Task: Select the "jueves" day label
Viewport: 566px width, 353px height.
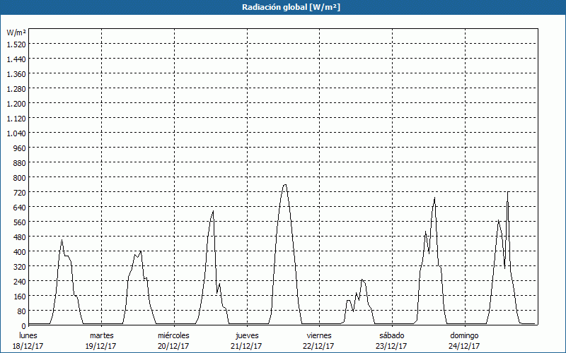Action: [247, 335]
